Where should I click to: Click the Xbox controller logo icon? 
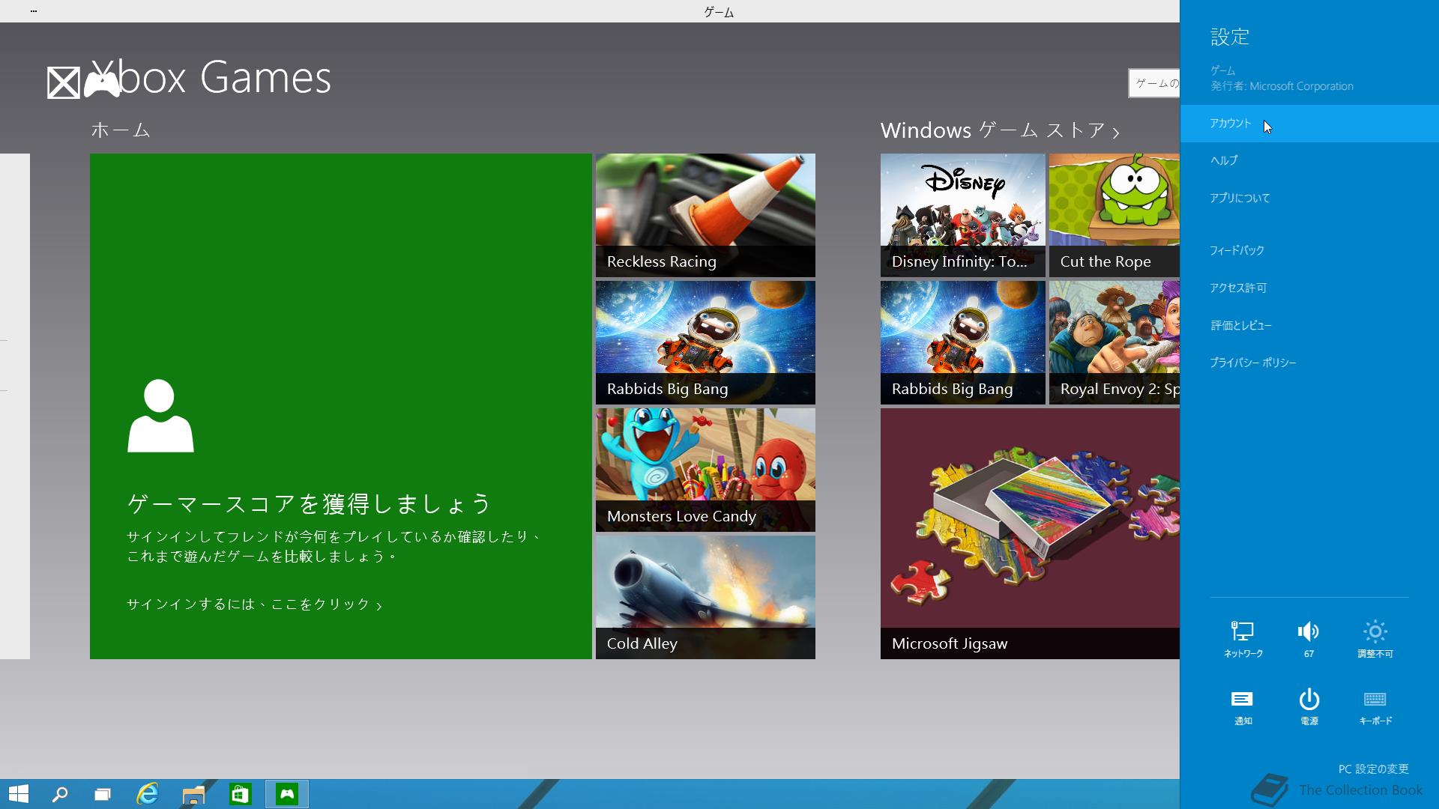(x=101, y=84)
